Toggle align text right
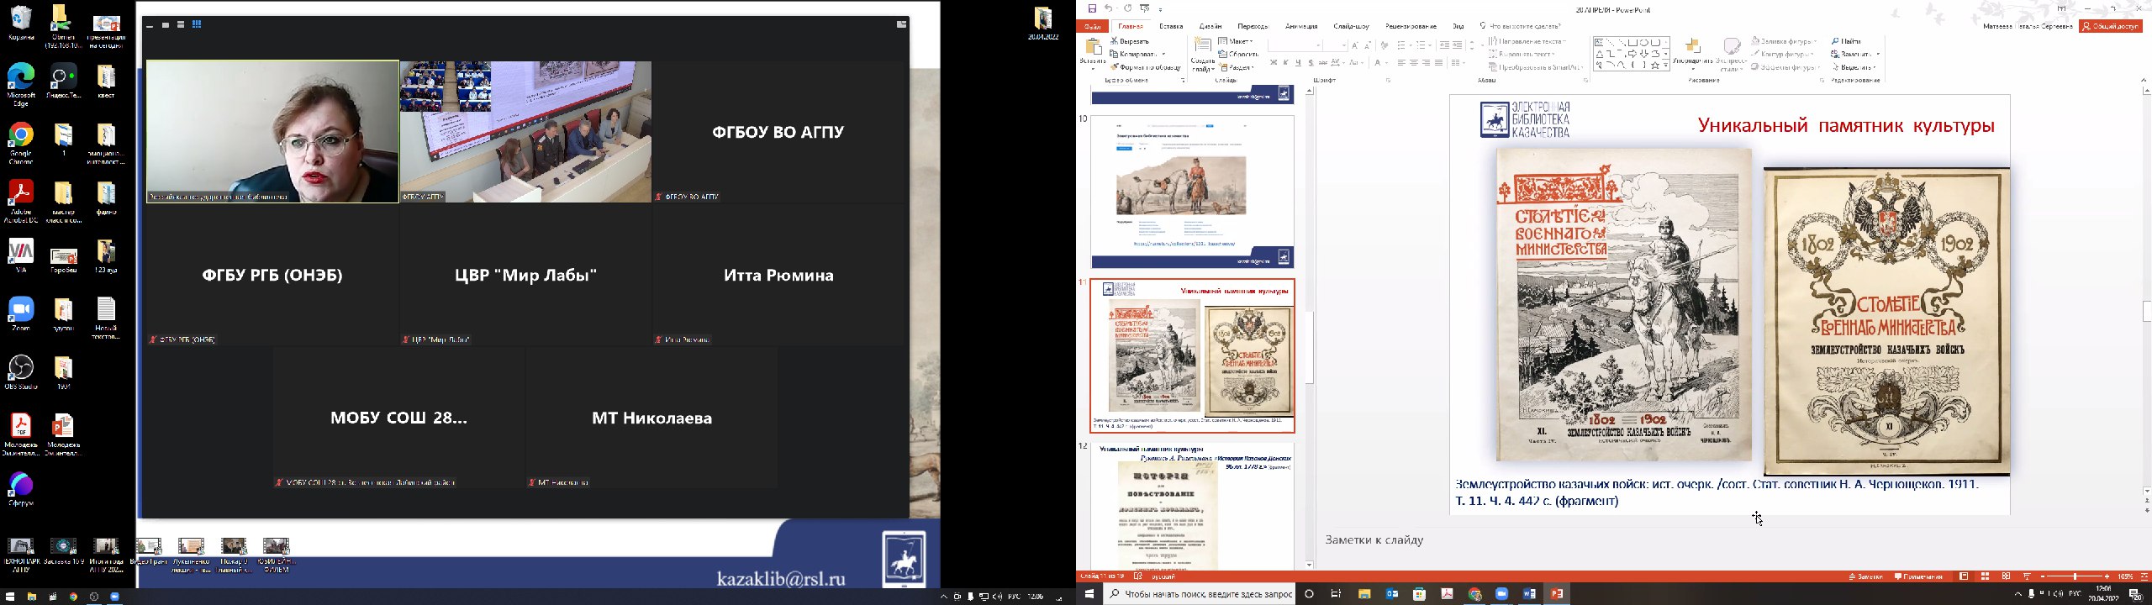The image size is (2152, 605). click(1427, 63)
